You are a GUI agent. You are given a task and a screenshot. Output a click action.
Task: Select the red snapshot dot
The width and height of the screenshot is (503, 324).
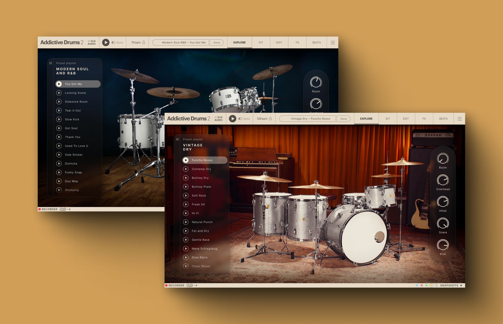click(422, 285)
